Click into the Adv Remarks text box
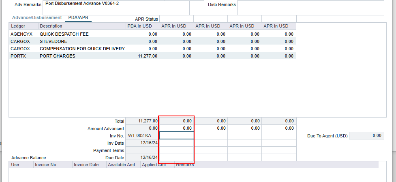396x182 pixels. tap(116, 8)
